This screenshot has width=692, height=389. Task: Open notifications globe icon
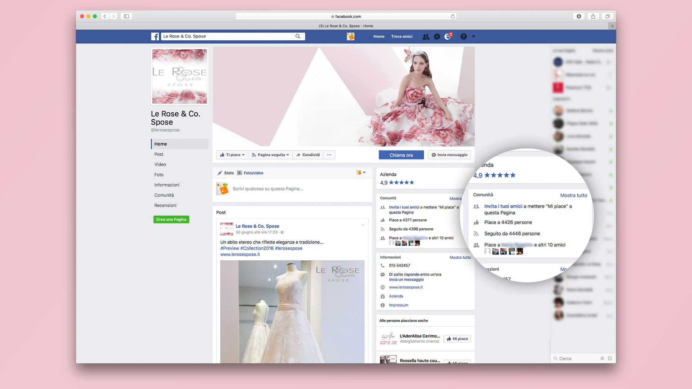(448, 36)
